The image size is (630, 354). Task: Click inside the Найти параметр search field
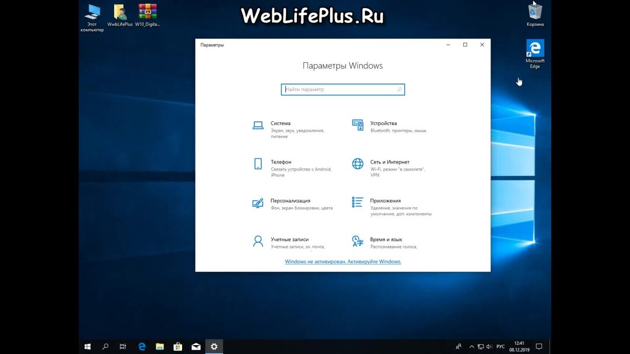[x=343, y=89]
